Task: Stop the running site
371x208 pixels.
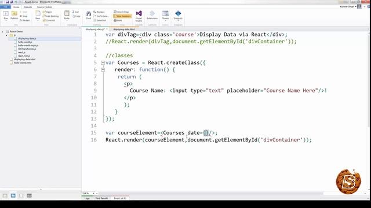Action: pyautogui.click(x=23, y=16)
